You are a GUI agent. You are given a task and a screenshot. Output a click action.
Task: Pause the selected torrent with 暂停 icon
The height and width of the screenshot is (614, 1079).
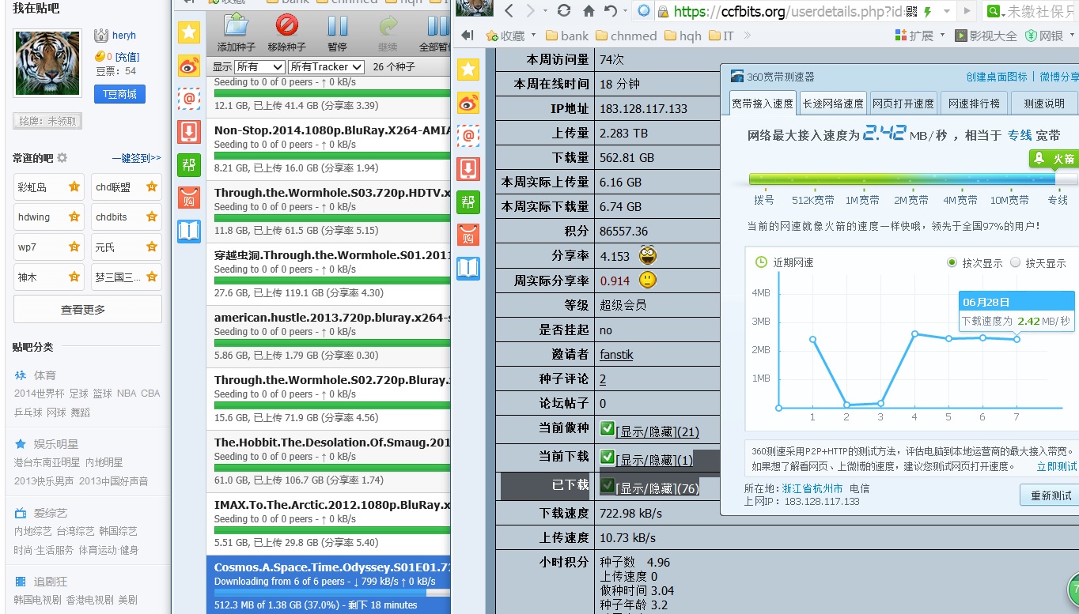pyautogui.click(x=338, y=28)
